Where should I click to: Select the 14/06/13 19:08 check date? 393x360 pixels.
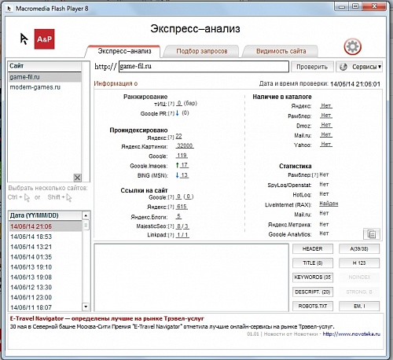click(46, 277)
